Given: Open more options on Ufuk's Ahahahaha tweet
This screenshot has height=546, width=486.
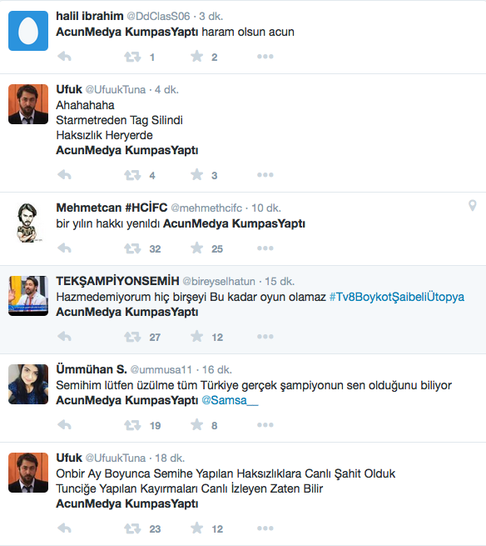Looking at the screenshot, I should (265, 175).
